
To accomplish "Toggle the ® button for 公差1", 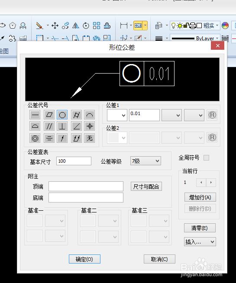I will click(x=212, y=115).
